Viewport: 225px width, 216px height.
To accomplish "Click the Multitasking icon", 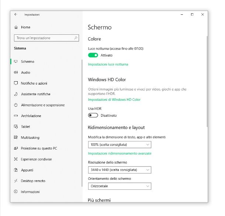I will [16, 137].
